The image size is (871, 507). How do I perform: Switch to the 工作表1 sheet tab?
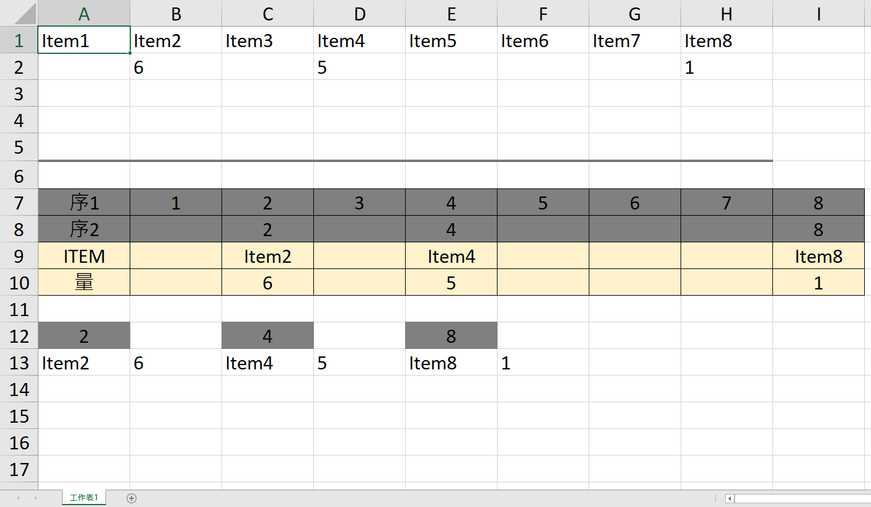[x=84, y=498]
